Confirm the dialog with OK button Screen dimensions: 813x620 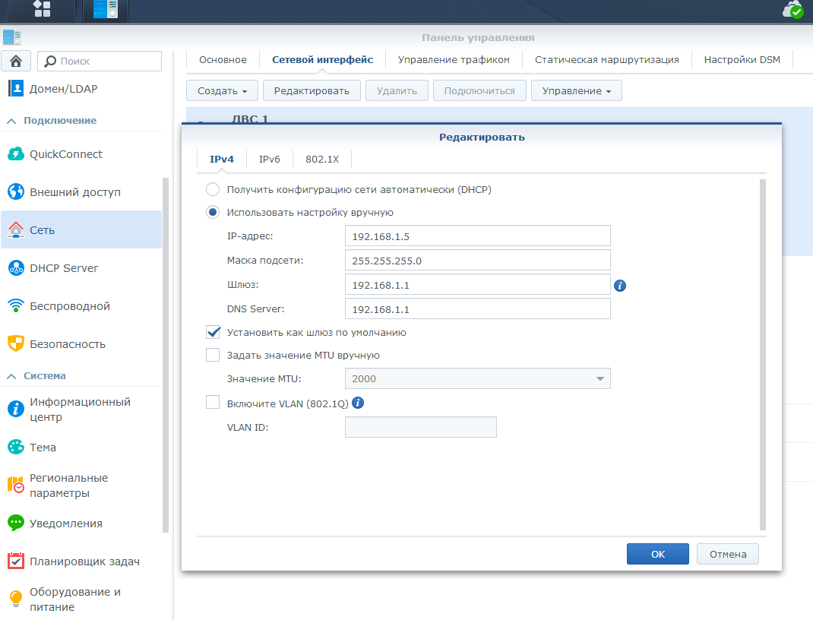tap(657, 554)
